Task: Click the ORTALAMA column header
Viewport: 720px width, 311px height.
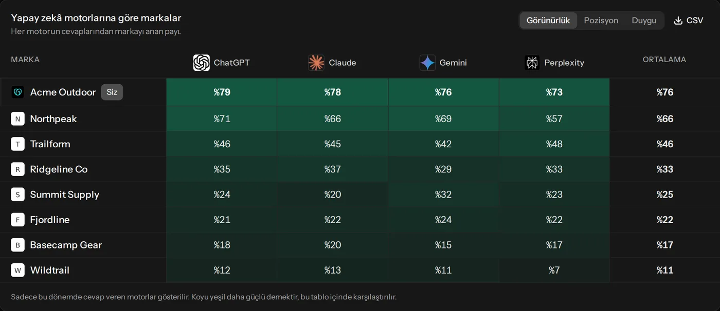Action: [x=664, y=60]
